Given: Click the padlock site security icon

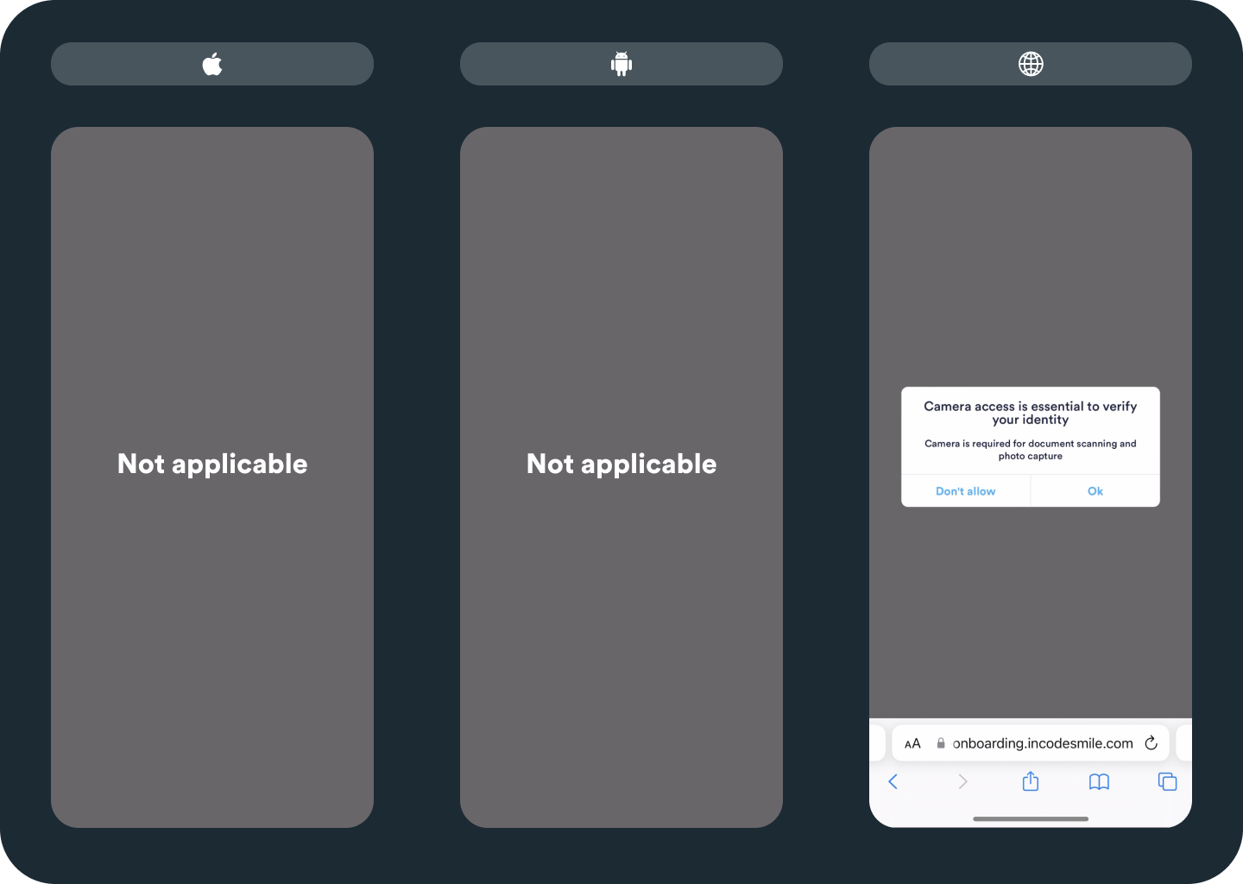Looking at the screenshot, I should pos(941,743).
